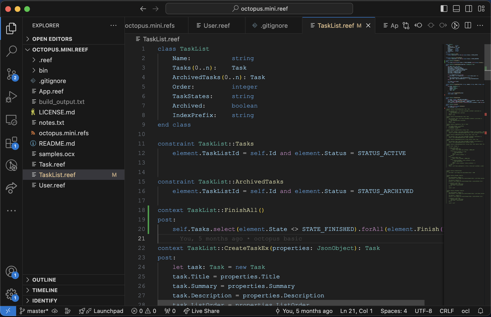This screenshot has height=317, width=491.
Task: Toggle the Secondary Side Bar visibility
Action: point(468,8)
